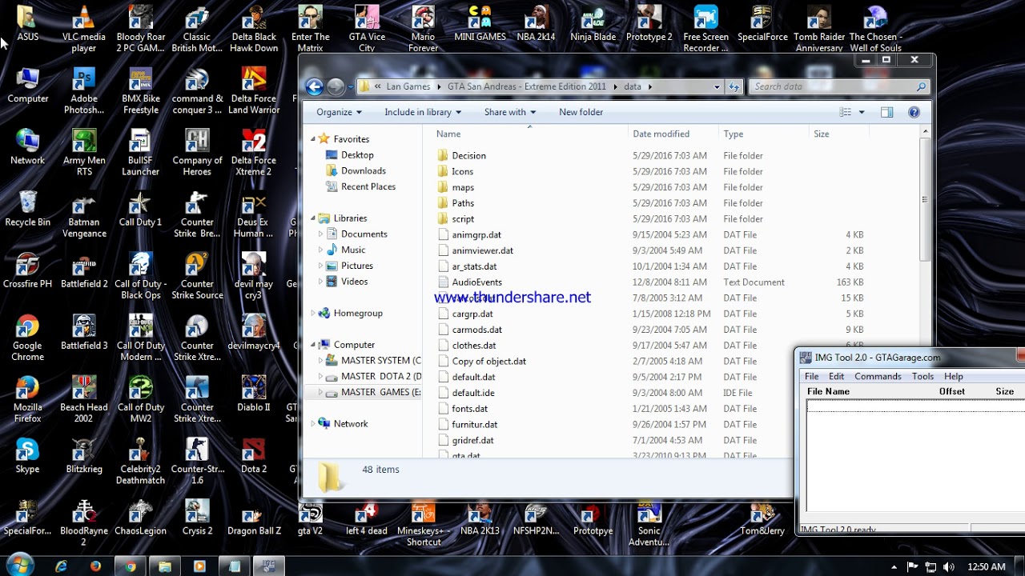Open Ninja Blade desktop icon
The image size is (1025, 576).
(593, 24)
